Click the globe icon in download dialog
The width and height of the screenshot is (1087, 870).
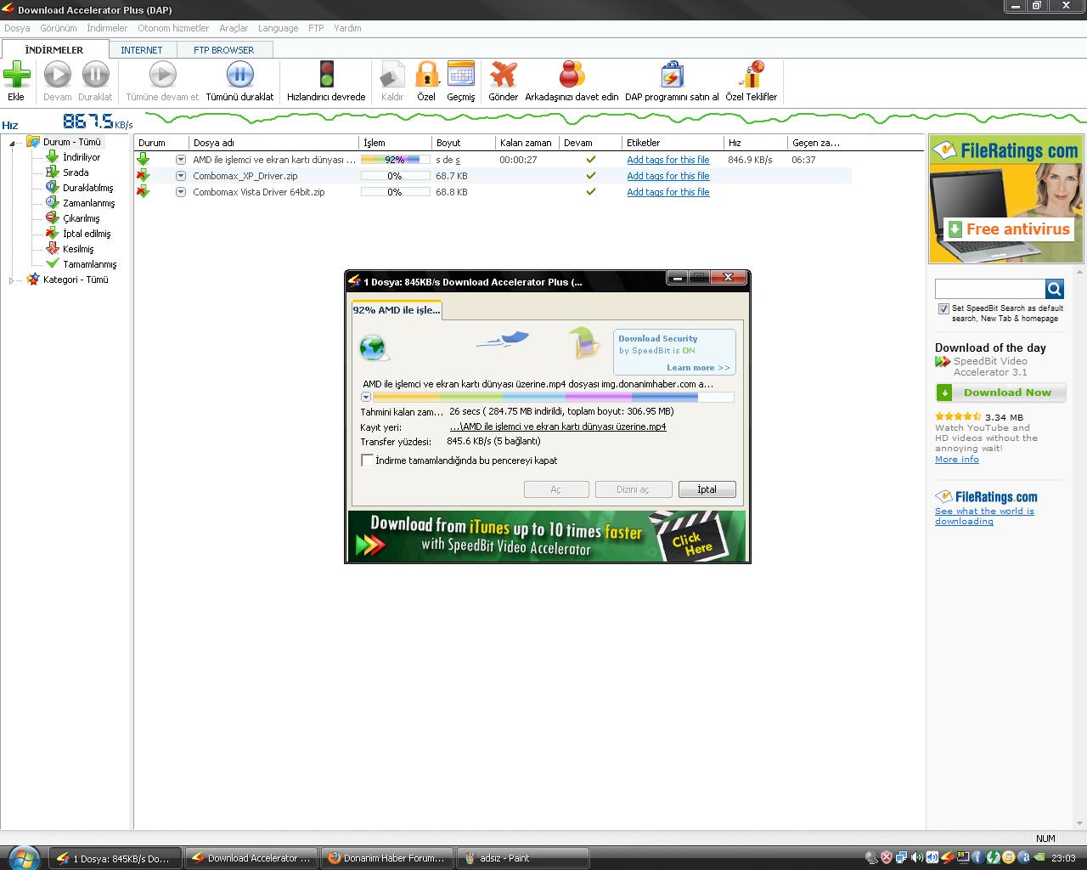[x=373, y=347]
